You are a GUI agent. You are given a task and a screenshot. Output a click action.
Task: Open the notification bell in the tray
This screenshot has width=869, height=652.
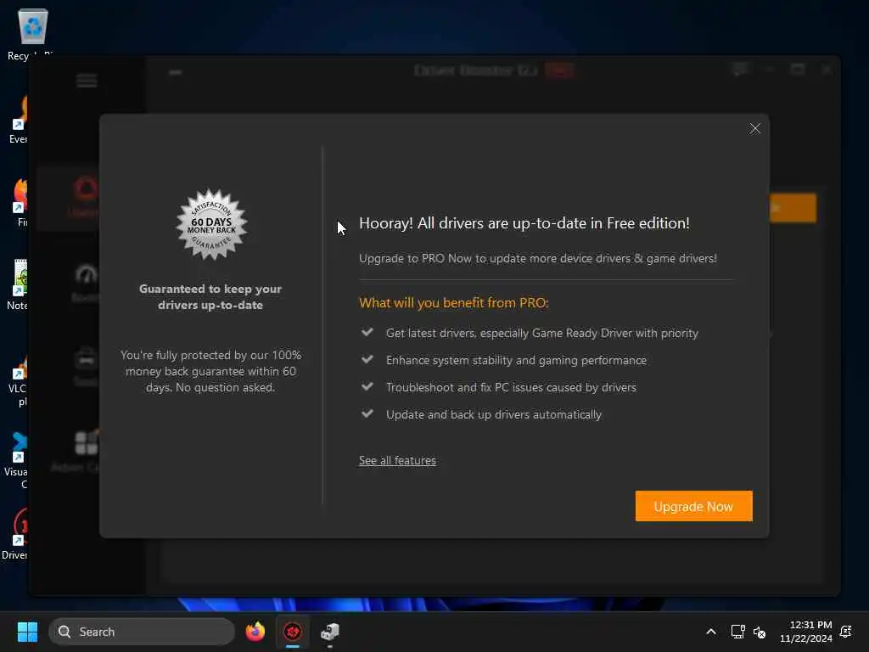[846, 632]
